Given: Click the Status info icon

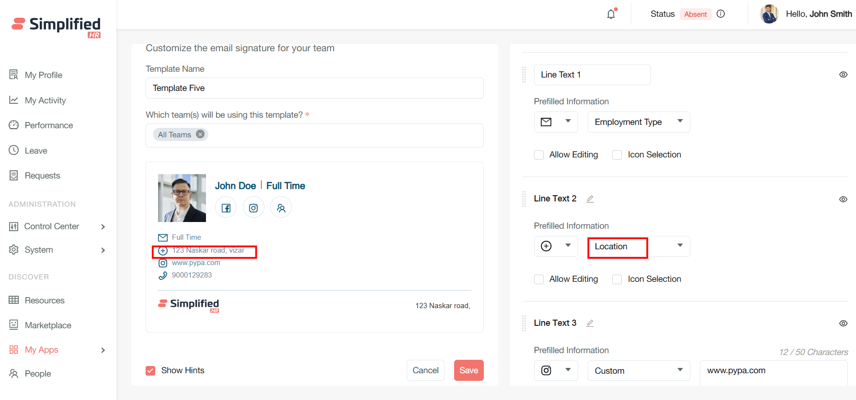Looking at the screenshot, I should [720, 14].
